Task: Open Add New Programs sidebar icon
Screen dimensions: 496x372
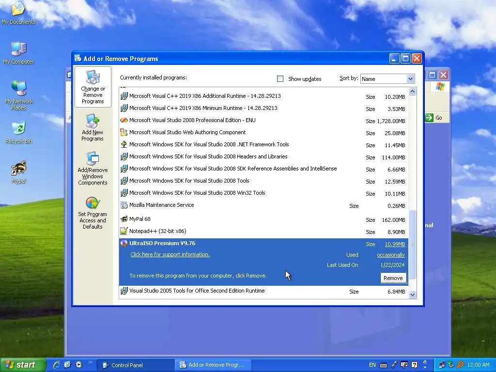Action: [x=93, y=127]
